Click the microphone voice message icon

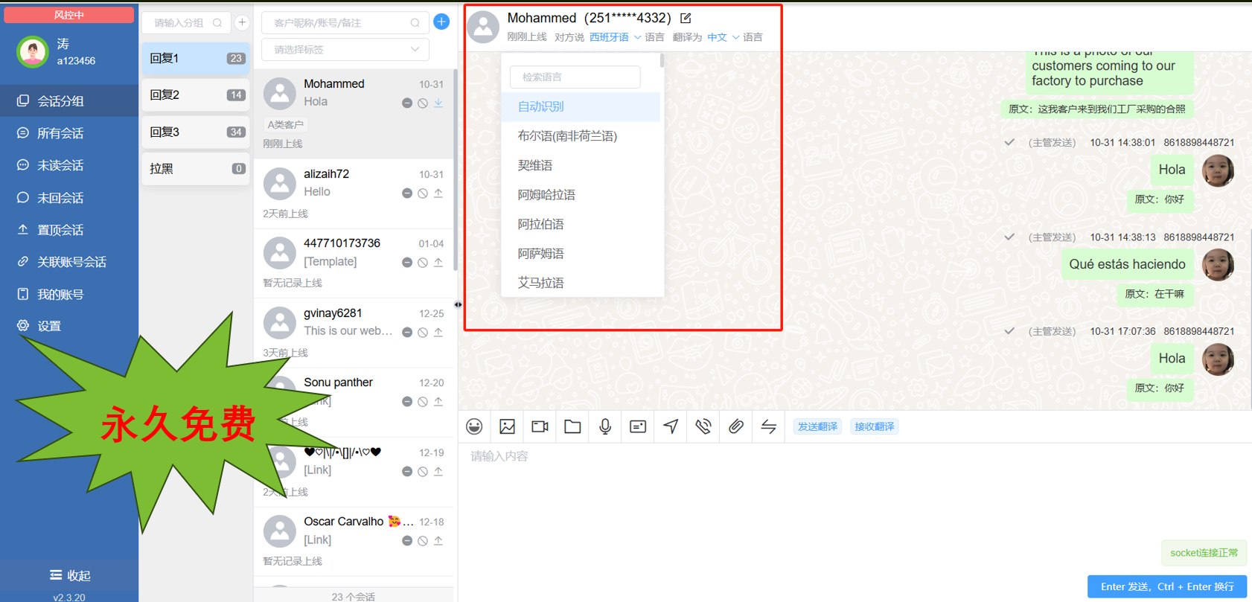tap(605, 426)
